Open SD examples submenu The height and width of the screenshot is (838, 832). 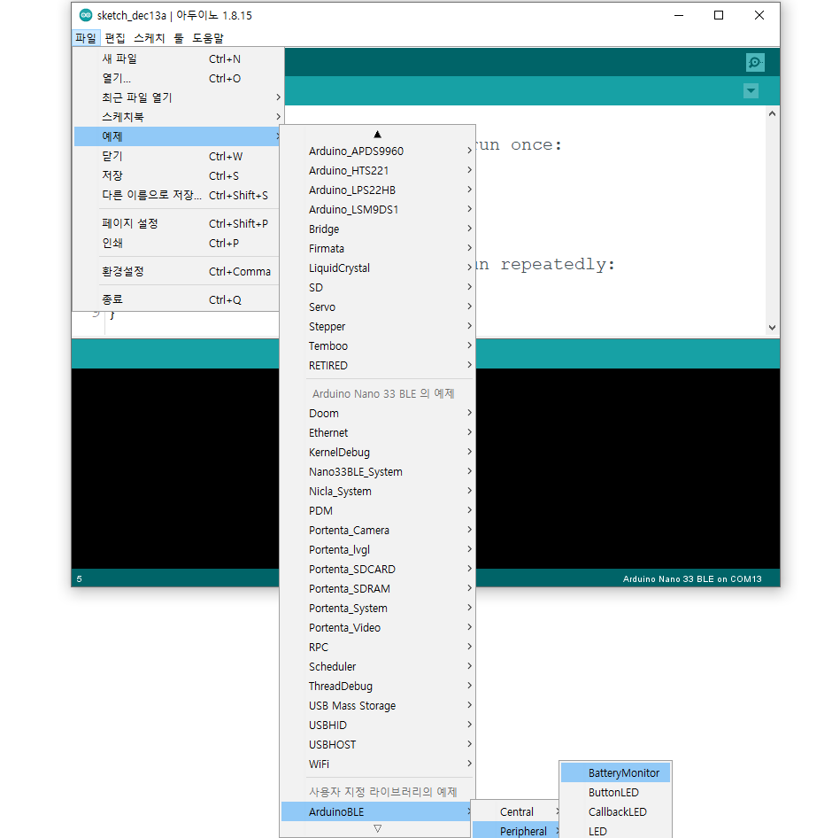(x=378, y=288)
